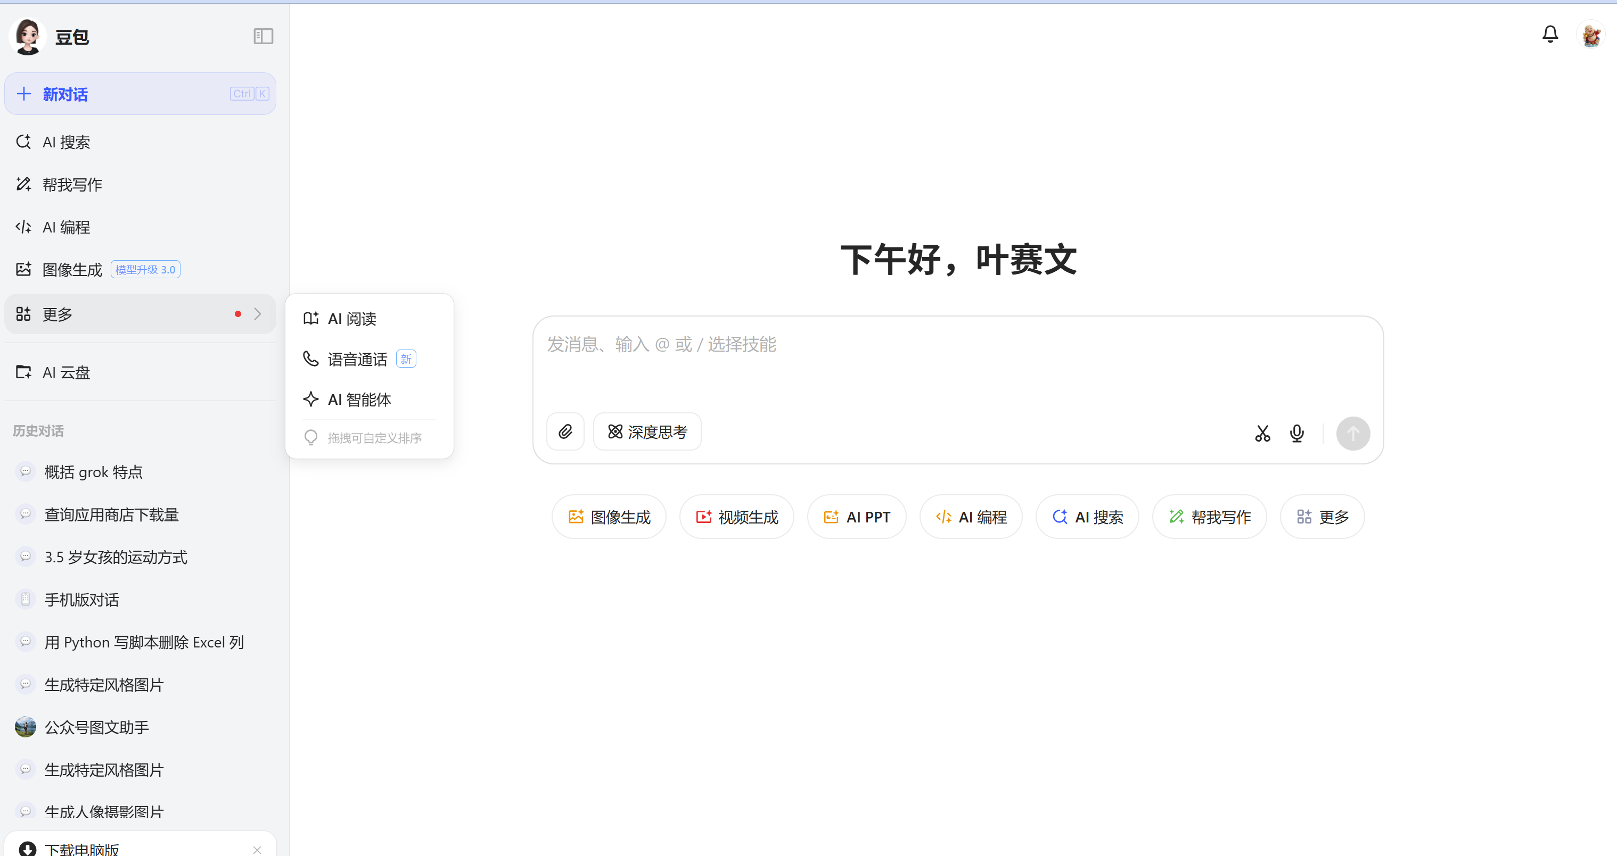Image resolution: width=1617 pixels, height=856 pixels.
Task: Open AI 云盘 in the sidebar
Action: [x=140, y=372]
